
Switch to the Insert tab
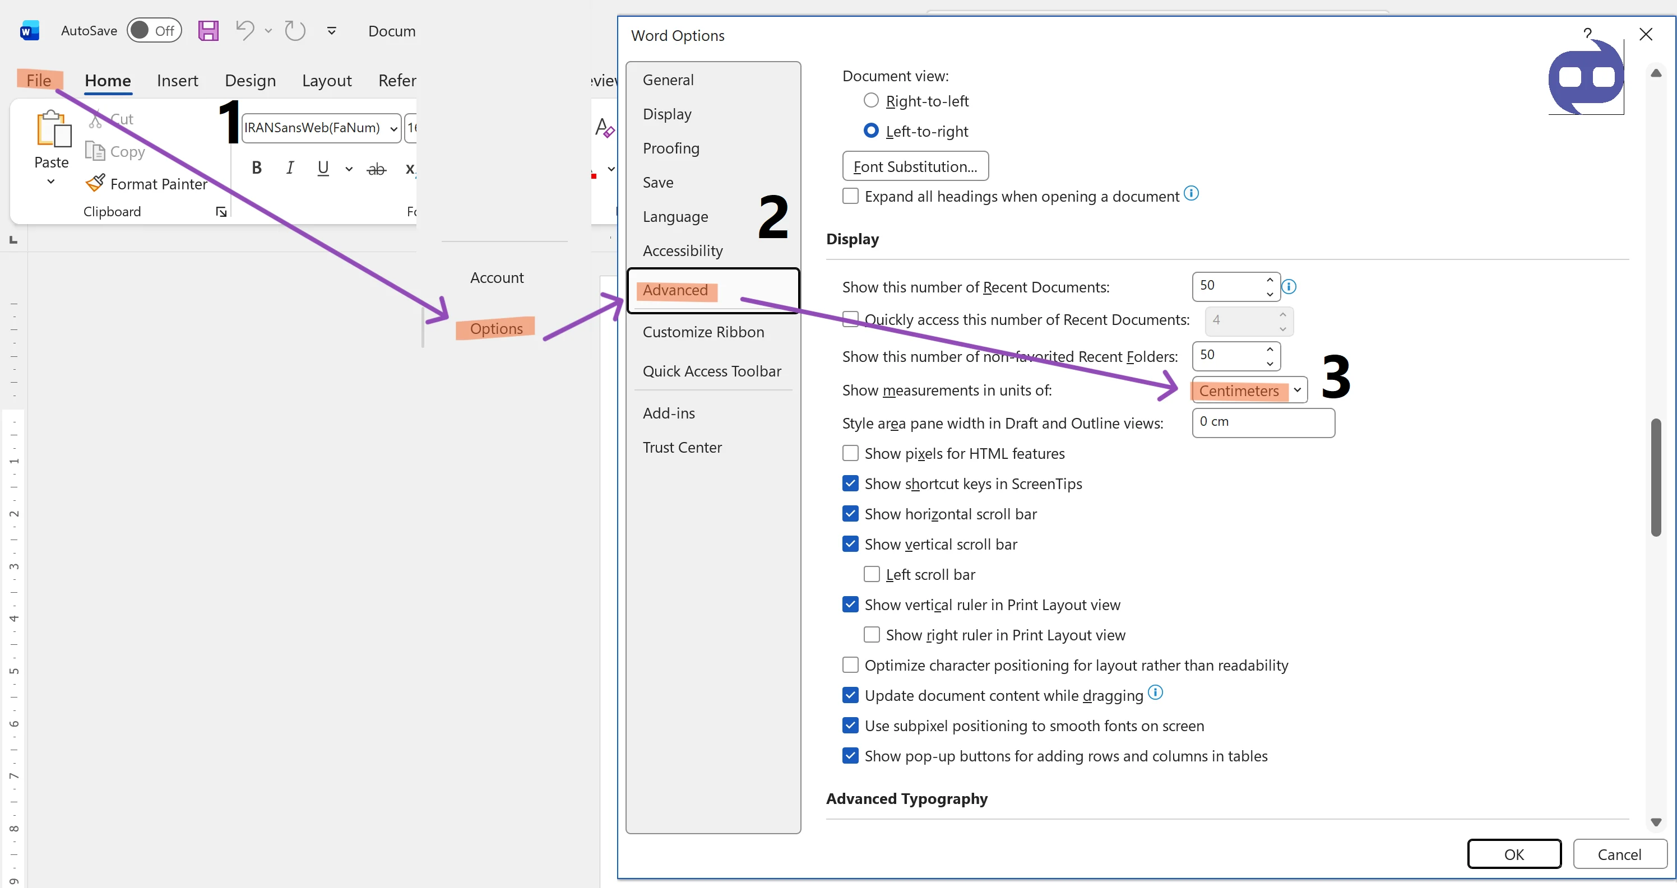(x=177, y=80)
